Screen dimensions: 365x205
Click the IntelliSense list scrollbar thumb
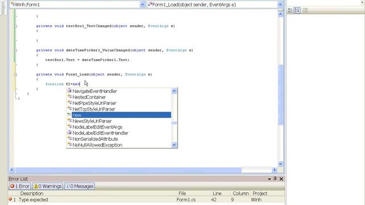[174, 123]
